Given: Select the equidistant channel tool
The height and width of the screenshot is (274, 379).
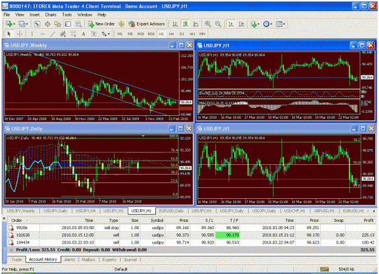Looking at the screenshot, I should click(63, 34).
